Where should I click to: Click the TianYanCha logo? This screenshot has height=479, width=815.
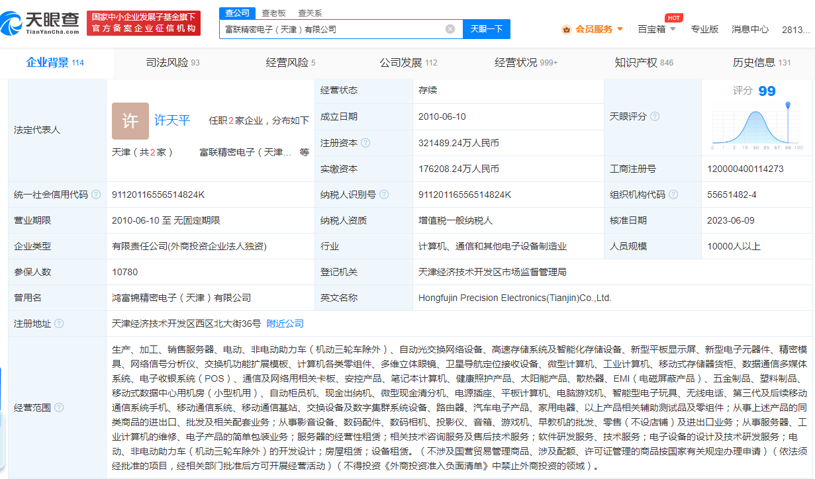pyautogui.click(x=40, y=22)
